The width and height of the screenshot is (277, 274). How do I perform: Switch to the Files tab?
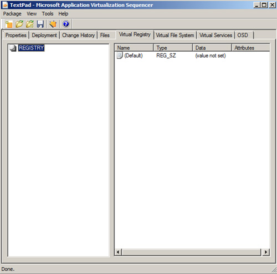coord(105,35)
